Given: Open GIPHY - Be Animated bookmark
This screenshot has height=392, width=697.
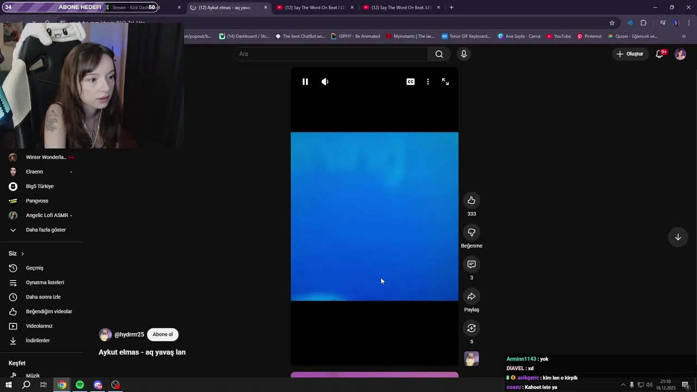Looking at the screenshot, I should click(355, 36).
